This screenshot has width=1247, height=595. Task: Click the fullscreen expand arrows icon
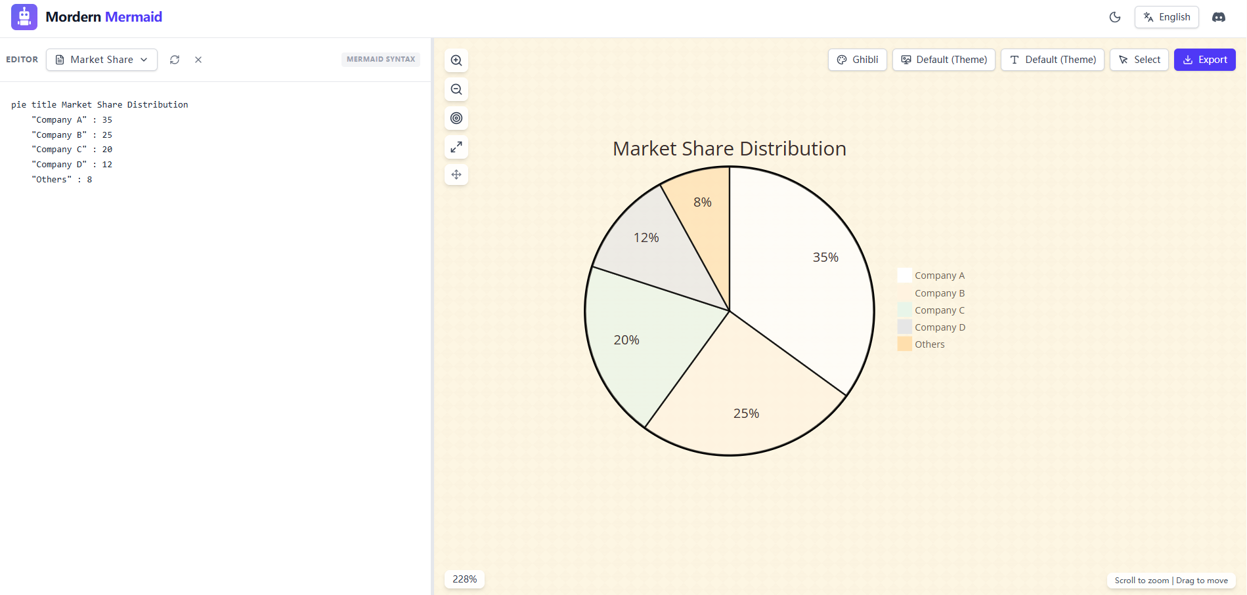pyautogui.click(x=456, y=147)
